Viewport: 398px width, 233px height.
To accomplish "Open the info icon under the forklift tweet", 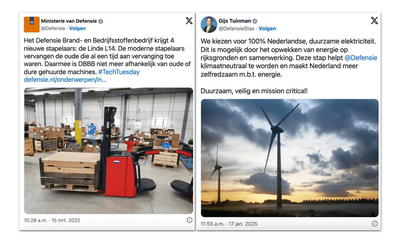I will 189,220.
